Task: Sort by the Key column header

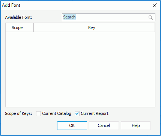Action: [x=94, y=28]
